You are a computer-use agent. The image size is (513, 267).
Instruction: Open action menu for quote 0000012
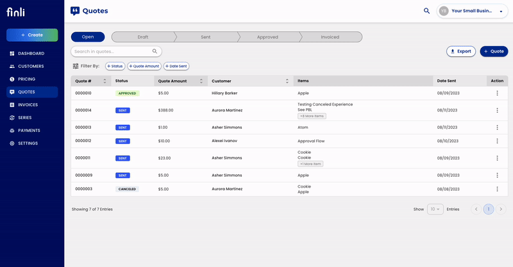coord(497,141)
